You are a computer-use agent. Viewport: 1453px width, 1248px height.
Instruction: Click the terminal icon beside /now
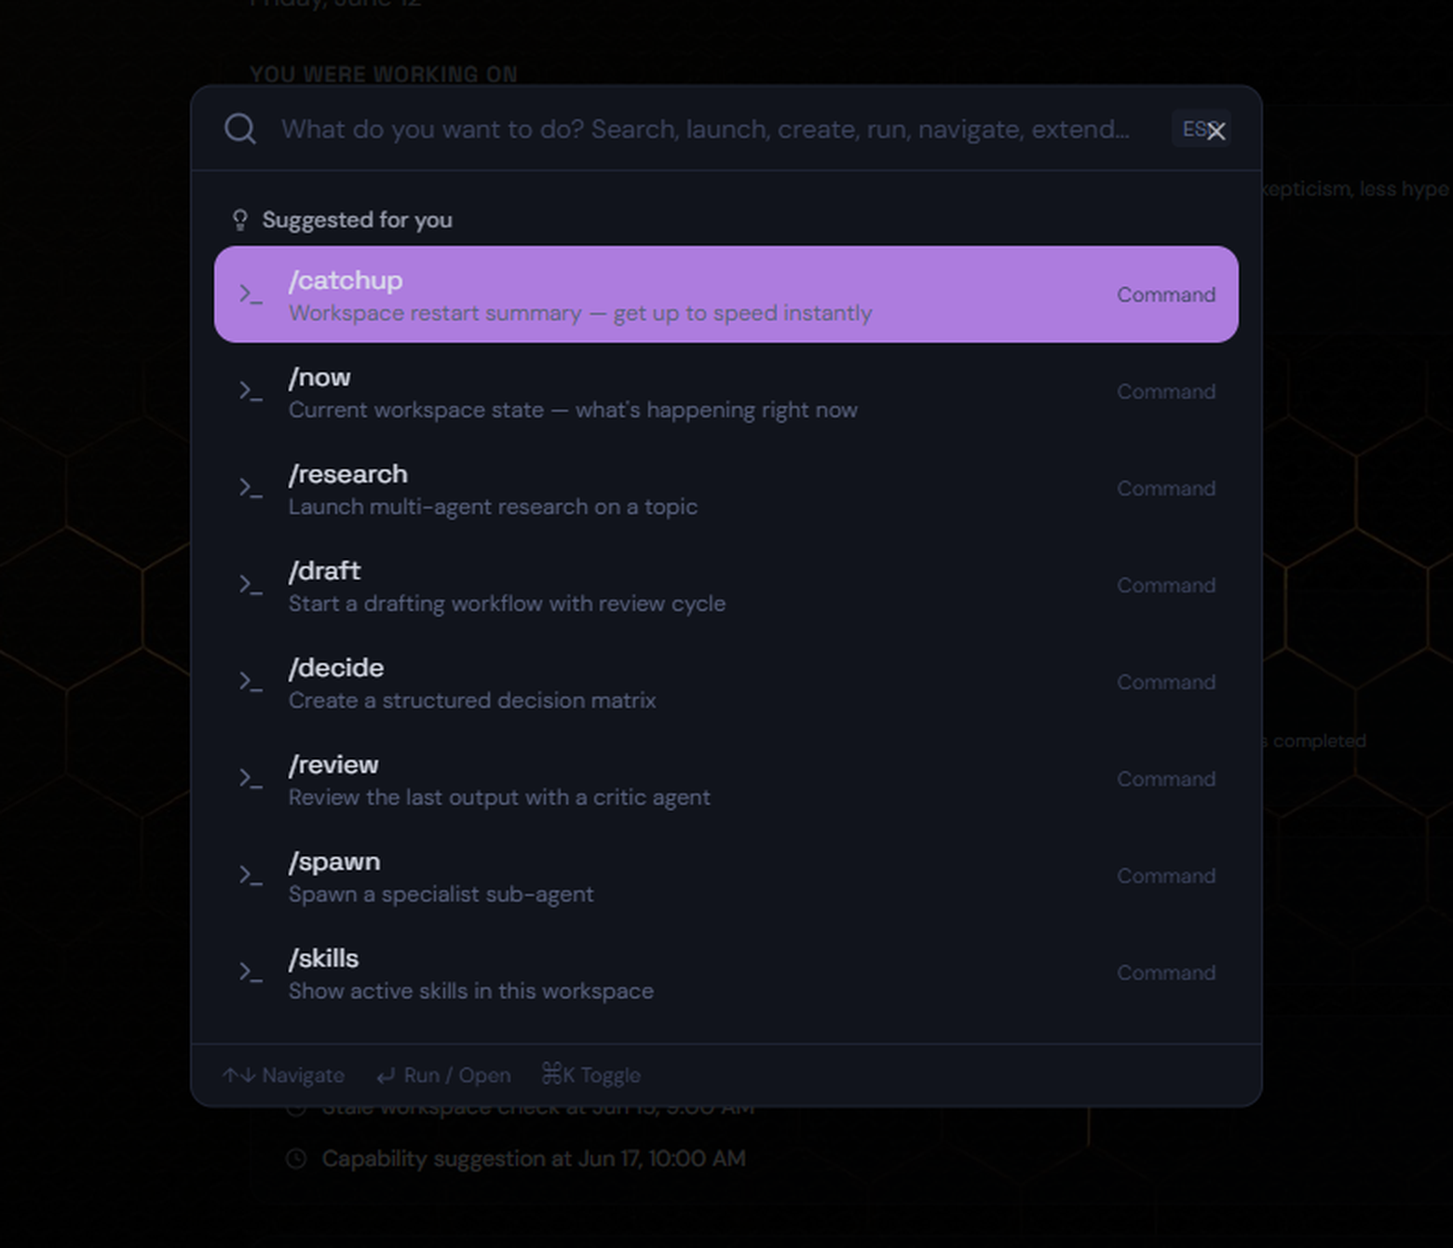pyautogui.click(x=251, y=391)
